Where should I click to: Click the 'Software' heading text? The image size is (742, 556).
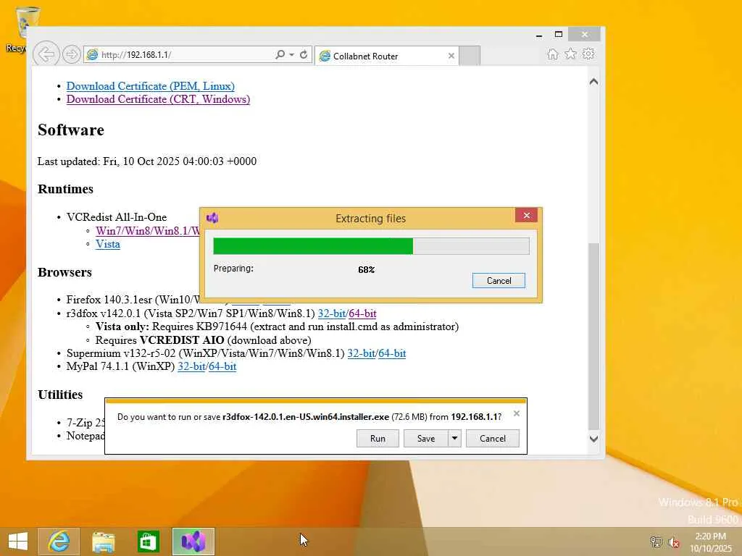[71, 130]
